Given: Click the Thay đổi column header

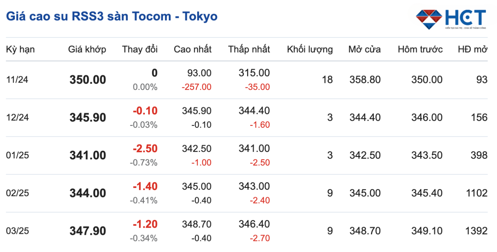Looking at the screenshot, I should click(140, 49).
